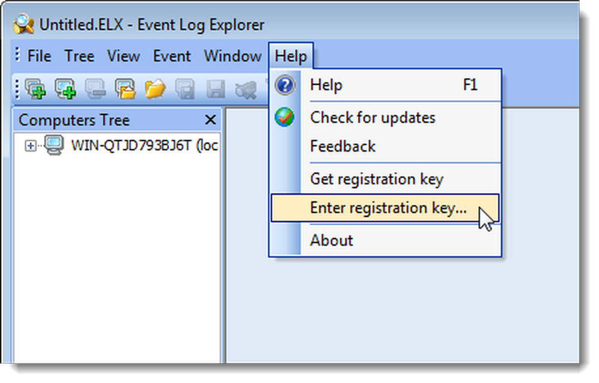Click the greyed-out megaphone toolbar icon
Viewport: 599px width, 383px height.
245,90
